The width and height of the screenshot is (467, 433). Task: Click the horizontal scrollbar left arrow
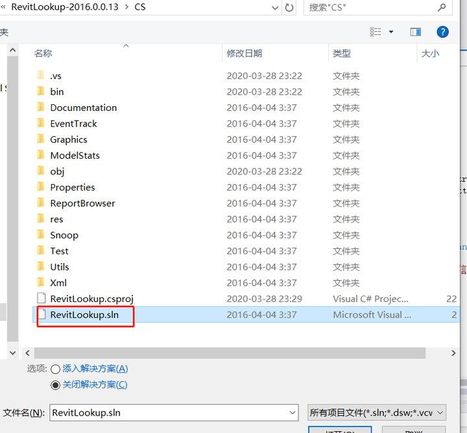(27, 353)
